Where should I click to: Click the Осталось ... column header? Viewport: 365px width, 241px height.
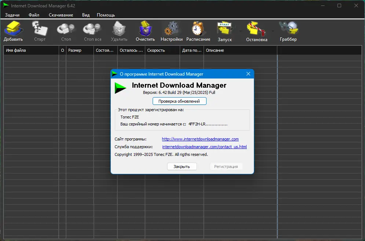click(131, 50)
